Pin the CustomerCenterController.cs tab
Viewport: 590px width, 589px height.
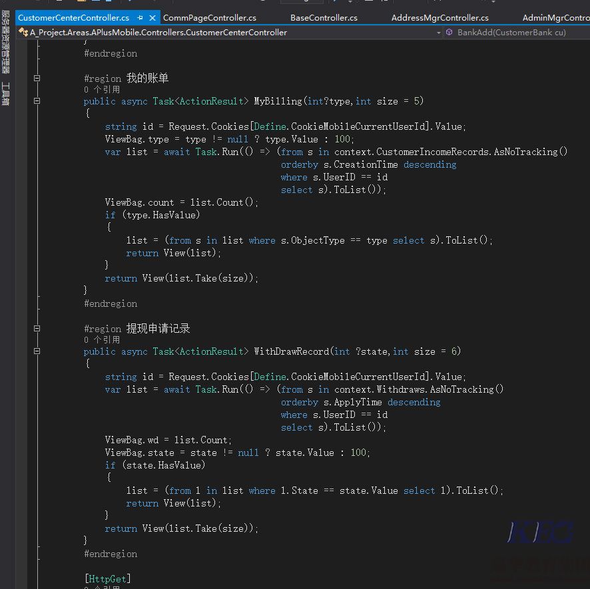[x=141, y=18]
